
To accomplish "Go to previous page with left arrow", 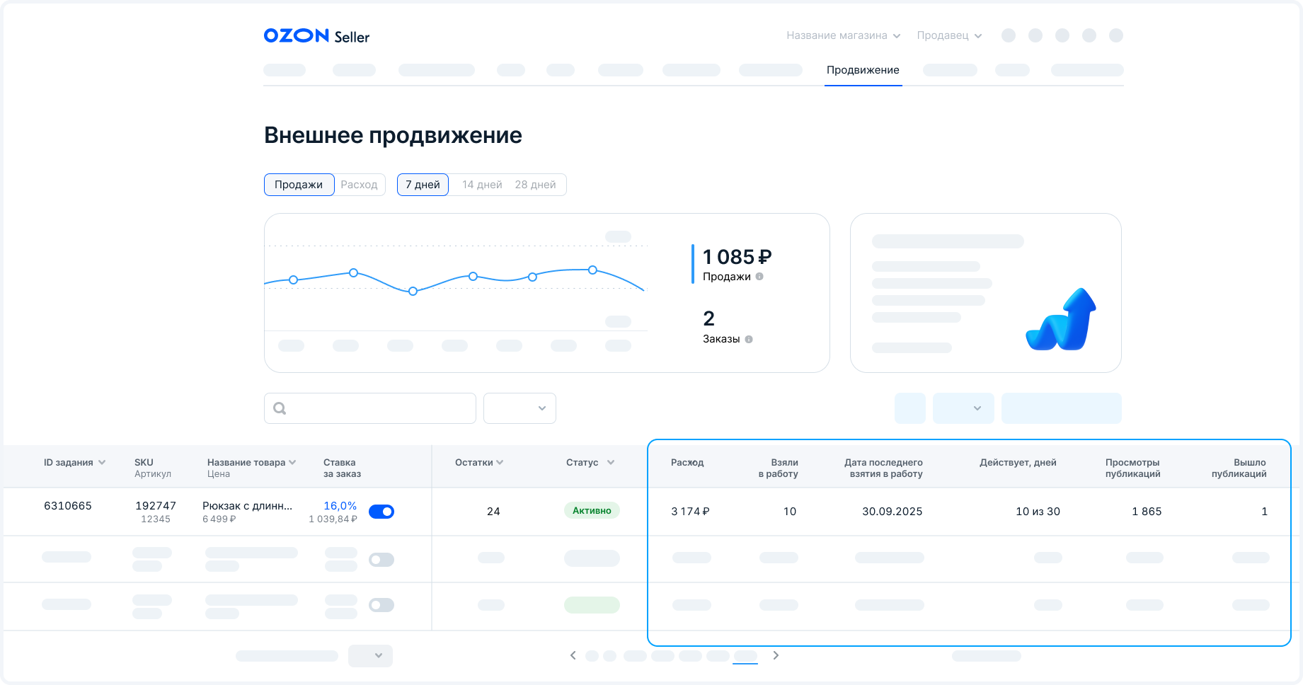I will (x=573, y=655).
